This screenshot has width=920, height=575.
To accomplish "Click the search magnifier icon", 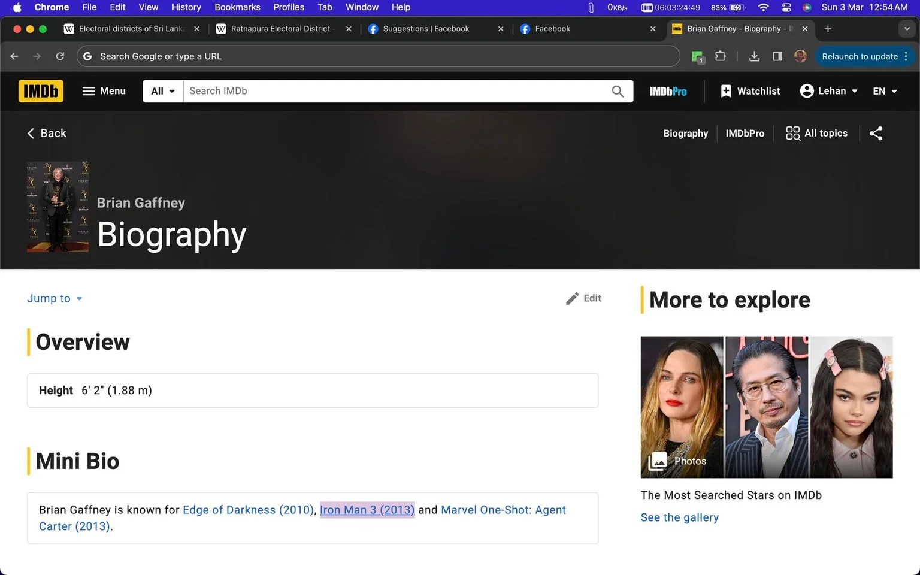I will point(618,91).
